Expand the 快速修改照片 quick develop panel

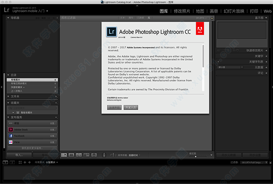coord(266,51)
